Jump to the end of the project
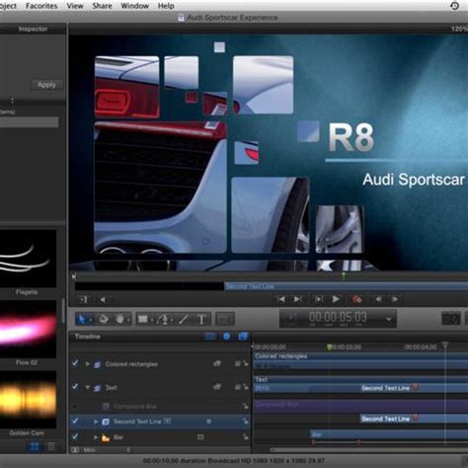The image size is (468, 468). coord(298,299)
